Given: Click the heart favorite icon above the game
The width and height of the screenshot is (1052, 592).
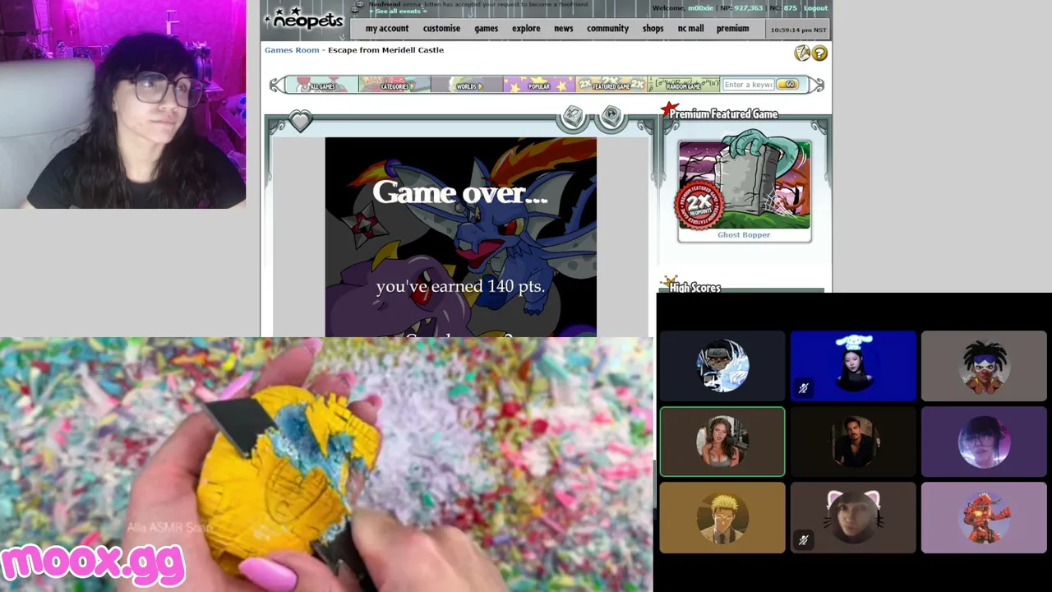Looking at the screenshot, I should point(300,122).
